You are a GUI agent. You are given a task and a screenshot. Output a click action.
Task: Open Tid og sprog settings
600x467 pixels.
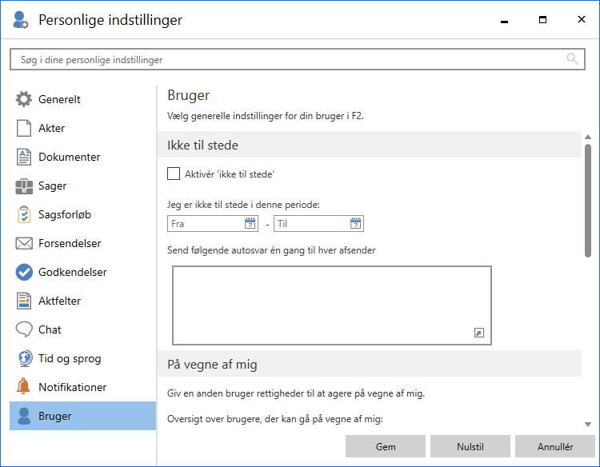(82, 358)
